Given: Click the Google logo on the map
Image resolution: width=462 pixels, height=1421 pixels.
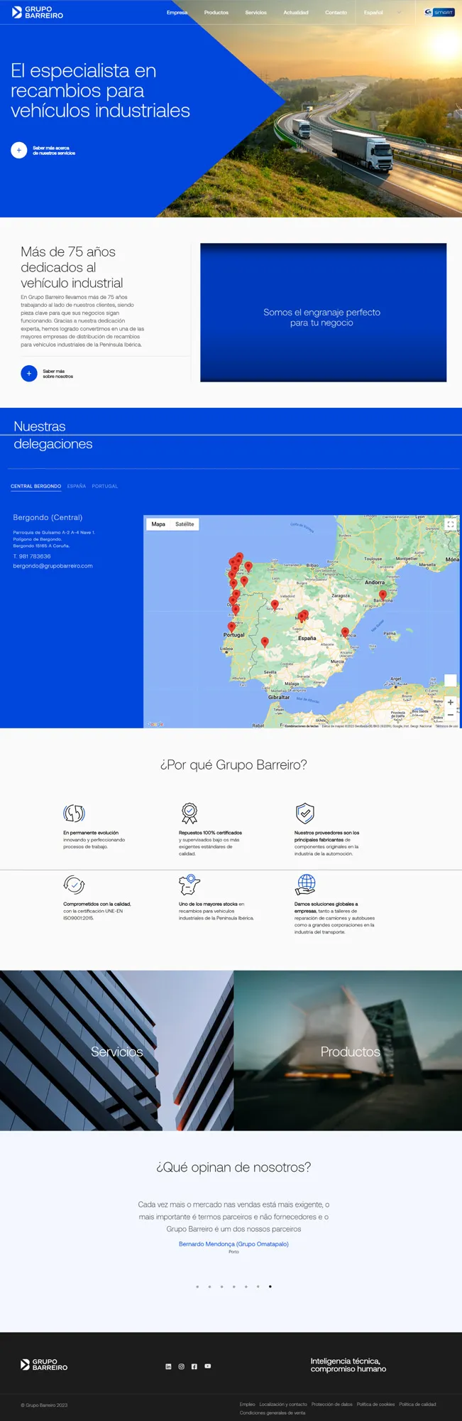Looking at the screenshot, I should (155, 724).
